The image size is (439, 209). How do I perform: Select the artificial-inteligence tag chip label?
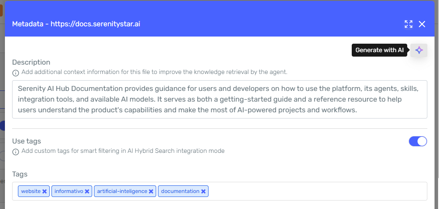tap(122, 191)
